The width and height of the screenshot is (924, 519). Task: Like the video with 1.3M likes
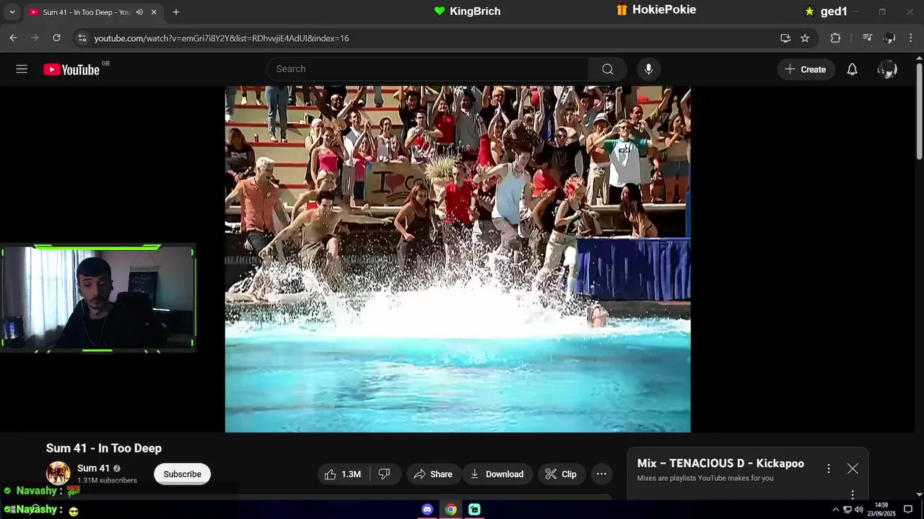(x=343, y=474)
